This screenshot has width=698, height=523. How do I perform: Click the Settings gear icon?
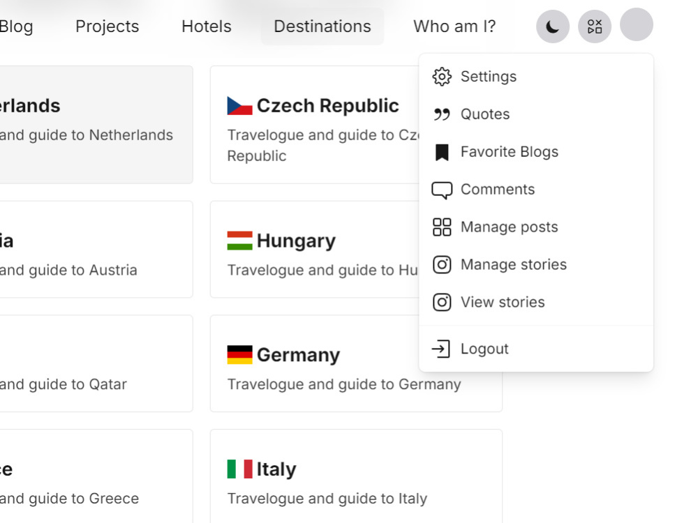pos(442,77)
